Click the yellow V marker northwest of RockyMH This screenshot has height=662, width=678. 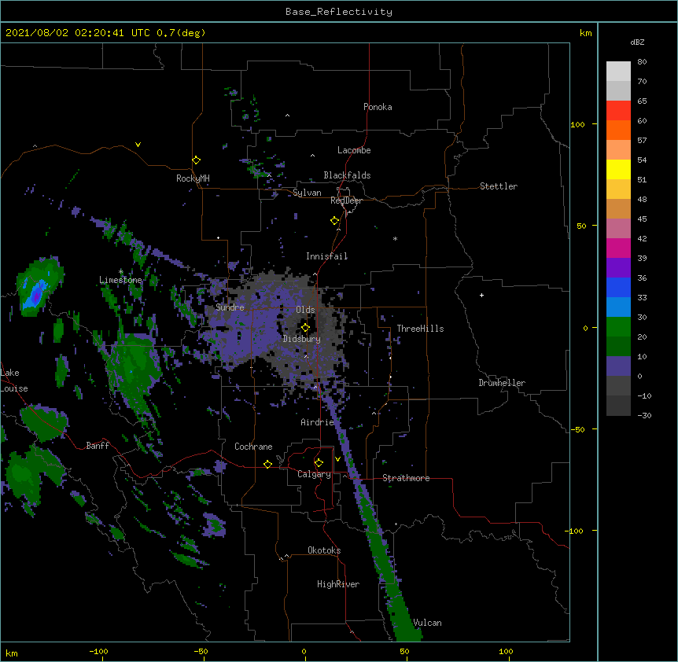[138, 145]
